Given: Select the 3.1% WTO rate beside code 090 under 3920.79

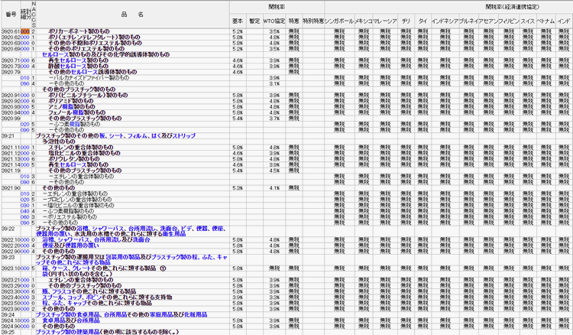Looking at the screenshot, I should point(274,84).
